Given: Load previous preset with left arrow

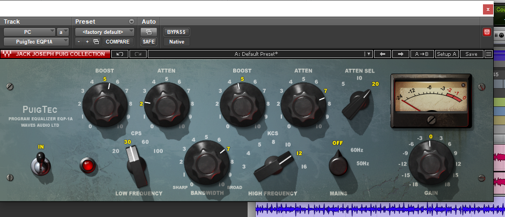Looking at the screenshot, I should coord(383,54).
